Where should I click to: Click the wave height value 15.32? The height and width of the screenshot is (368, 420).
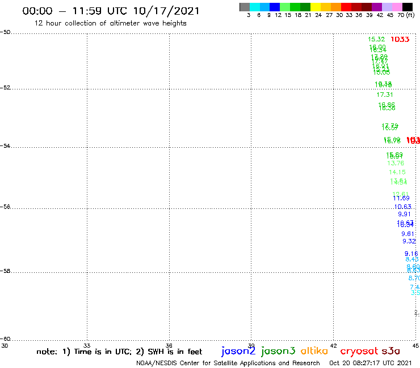coord(376,39)
